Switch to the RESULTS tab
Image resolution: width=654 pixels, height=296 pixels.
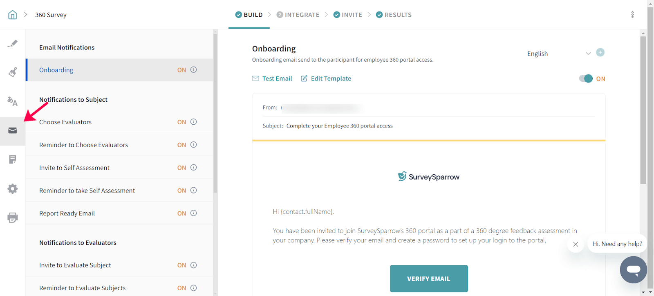pyautogui.click(x=394, y=15)
